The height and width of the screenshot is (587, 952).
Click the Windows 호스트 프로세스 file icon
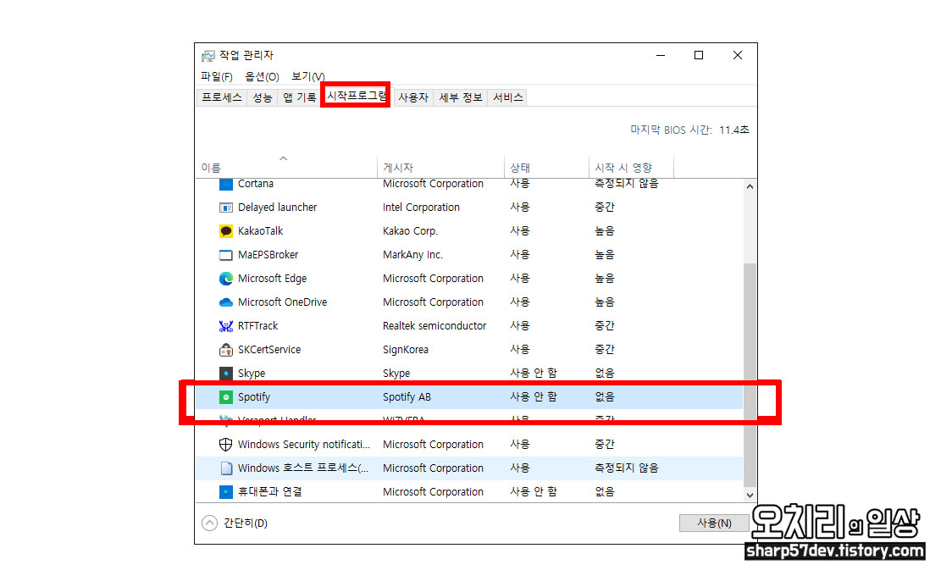pos(226,468)
